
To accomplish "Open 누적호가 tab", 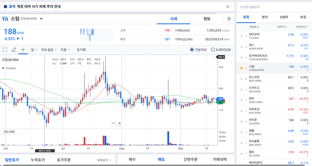I will (38, 160).
